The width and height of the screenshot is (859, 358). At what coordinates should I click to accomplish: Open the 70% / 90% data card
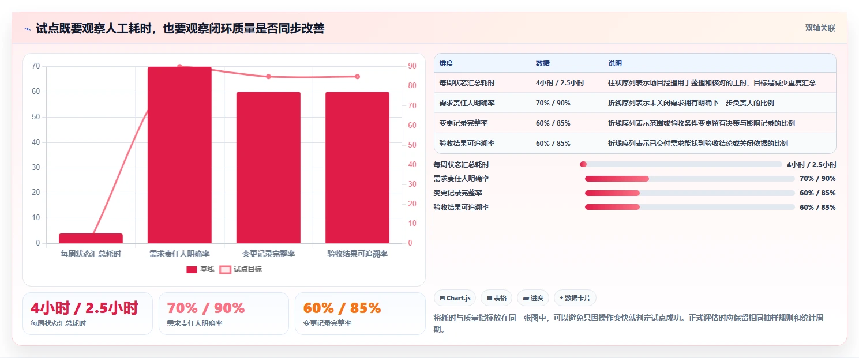(224, 314)
